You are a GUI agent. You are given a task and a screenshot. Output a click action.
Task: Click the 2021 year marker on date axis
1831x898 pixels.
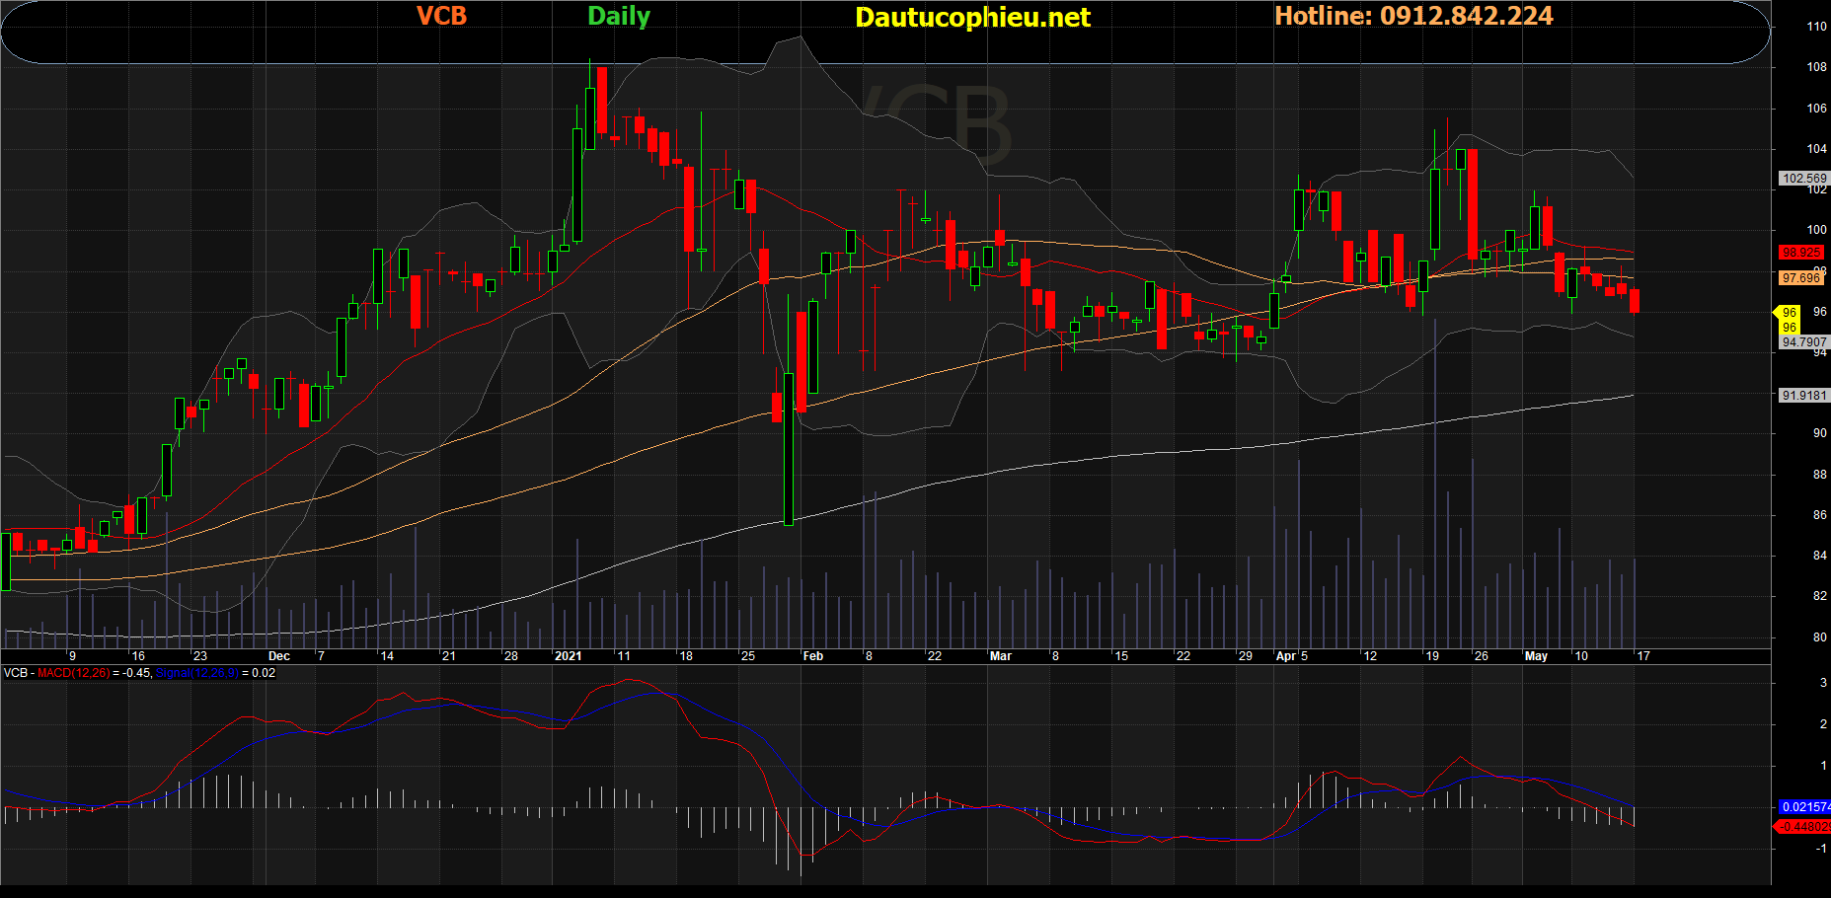[569, 656]
